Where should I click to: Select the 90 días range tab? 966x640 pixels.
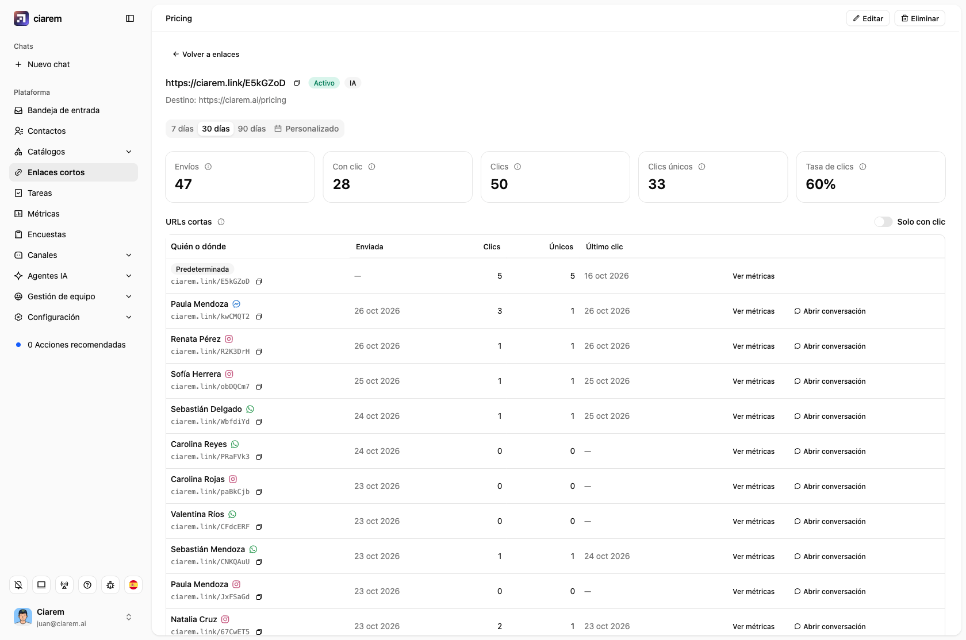click(252, 129)
